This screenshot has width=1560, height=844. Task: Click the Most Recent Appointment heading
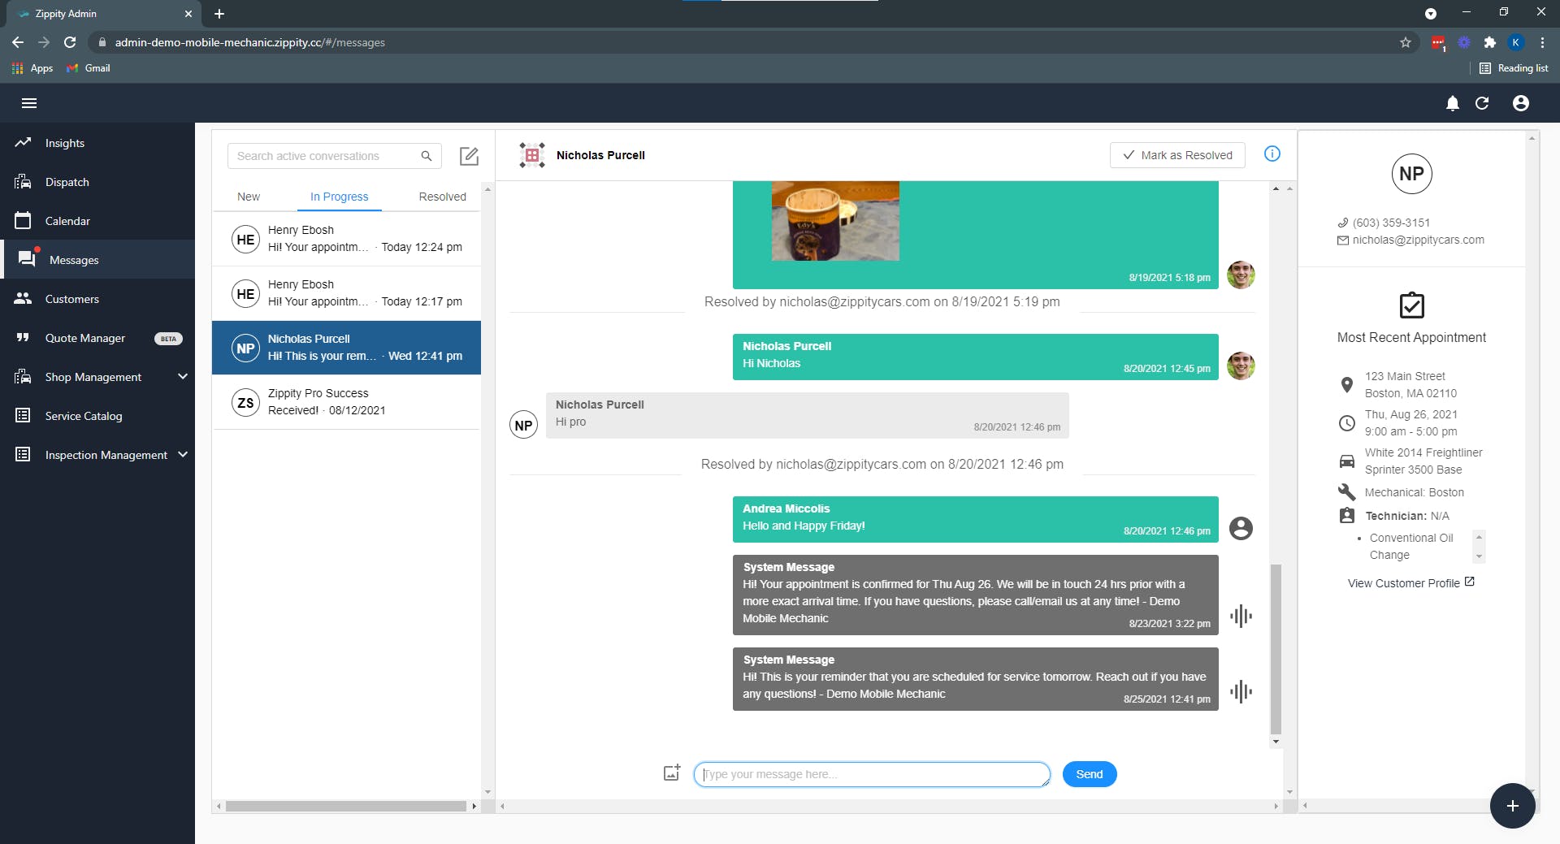1411,337
